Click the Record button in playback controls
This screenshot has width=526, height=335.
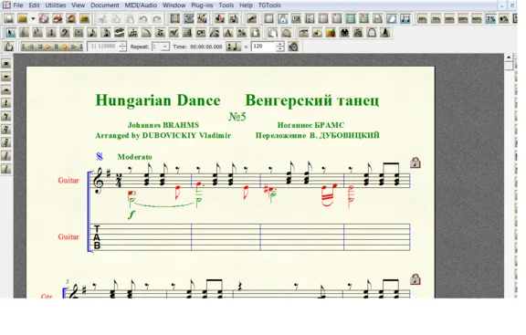(x=65, y=47)
